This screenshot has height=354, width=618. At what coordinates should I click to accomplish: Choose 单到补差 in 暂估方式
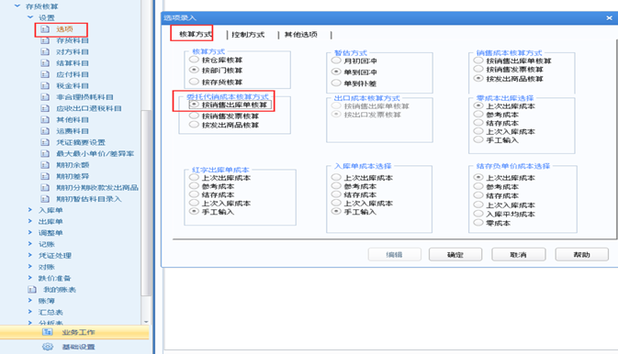336,83
